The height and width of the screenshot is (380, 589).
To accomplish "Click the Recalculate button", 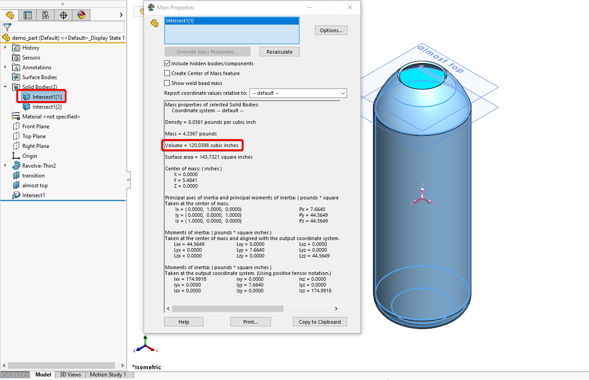I will click(280, 52).
